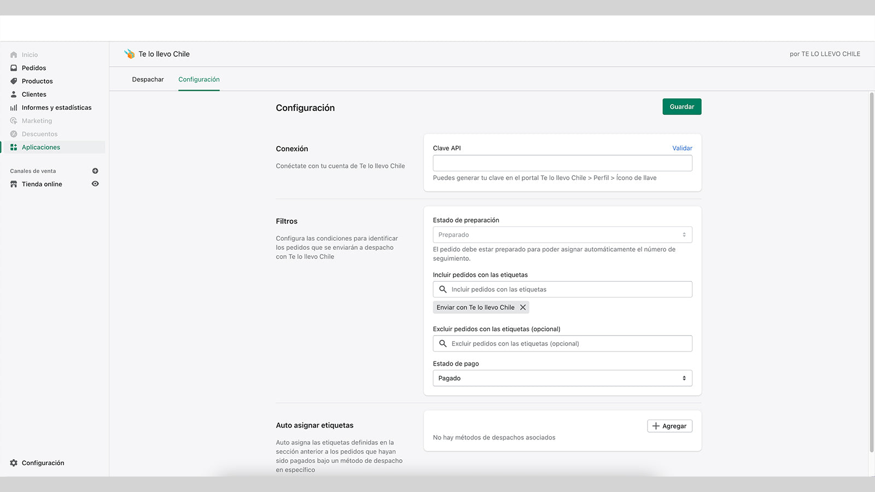Select Descuentos in the sidebar
The image size is (875, 492).
[39, 134]
